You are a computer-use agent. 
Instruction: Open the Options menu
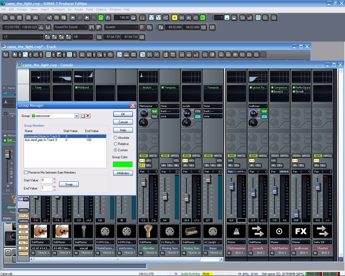pyautogui.click(x=101, y=9)
